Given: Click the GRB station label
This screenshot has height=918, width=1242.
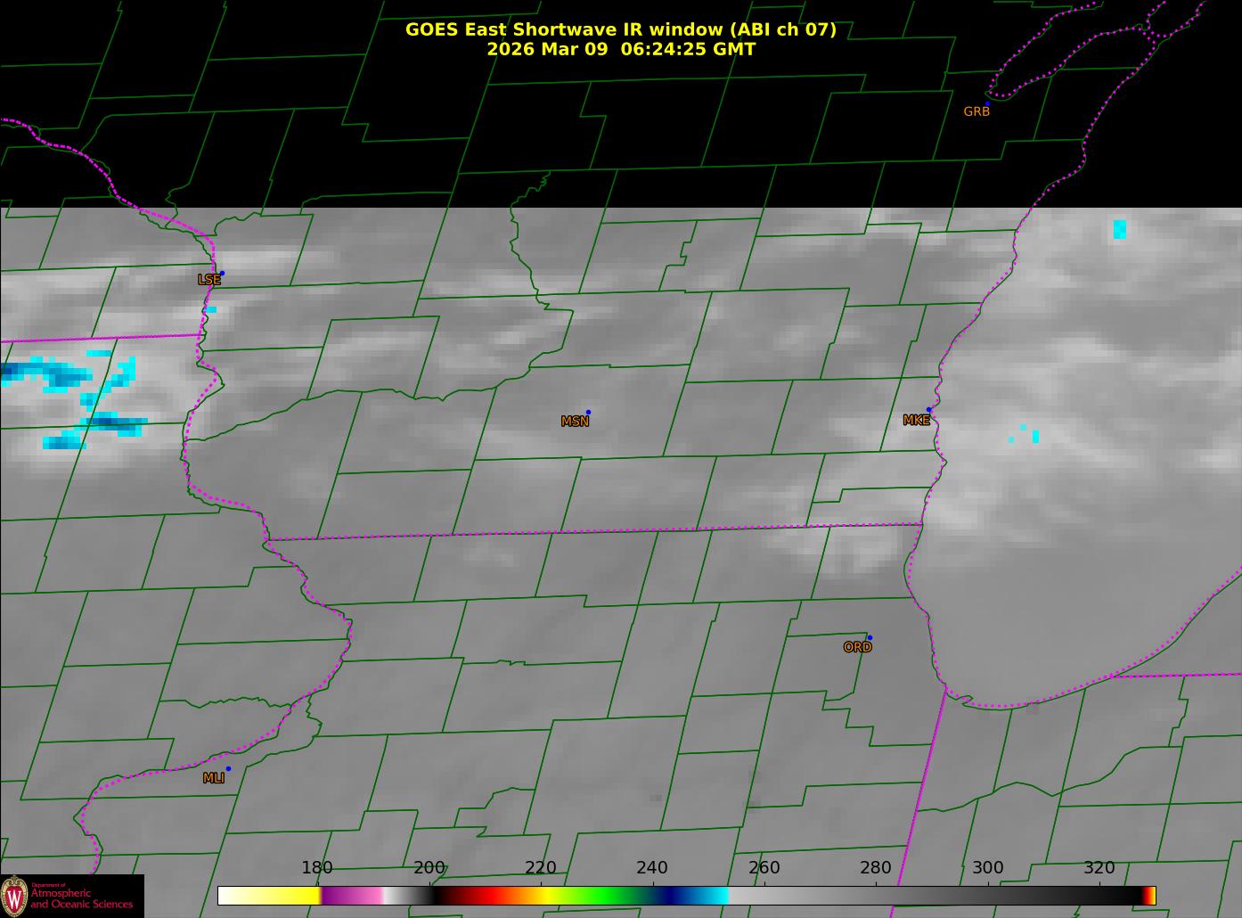Looking at the screenshot, I should click(976, 112).
